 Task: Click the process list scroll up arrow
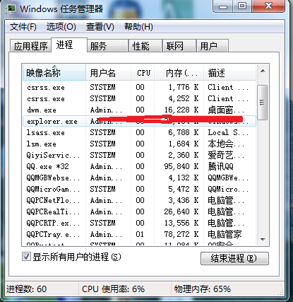point(263,71)
